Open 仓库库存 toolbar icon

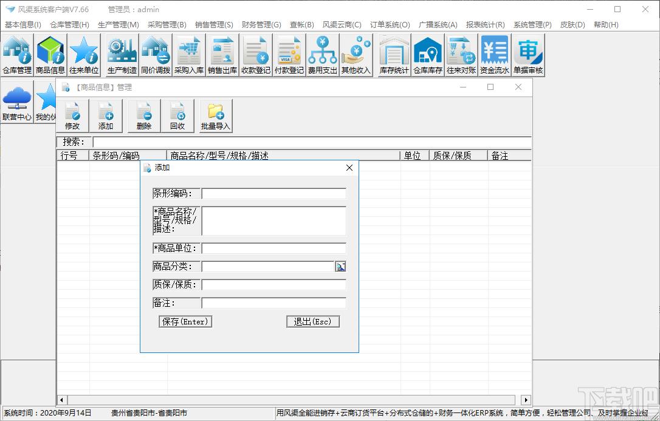point(428,55)
